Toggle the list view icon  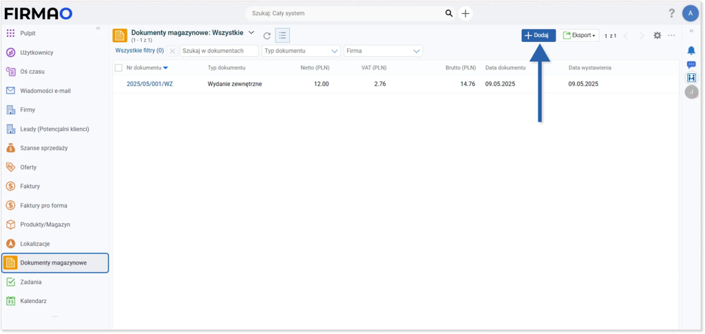(x=282, y=36)
